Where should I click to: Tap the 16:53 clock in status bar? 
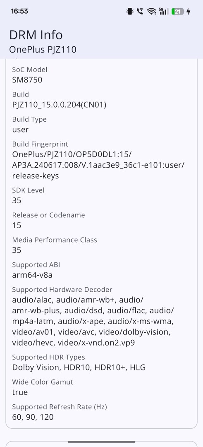click(19, 11)
